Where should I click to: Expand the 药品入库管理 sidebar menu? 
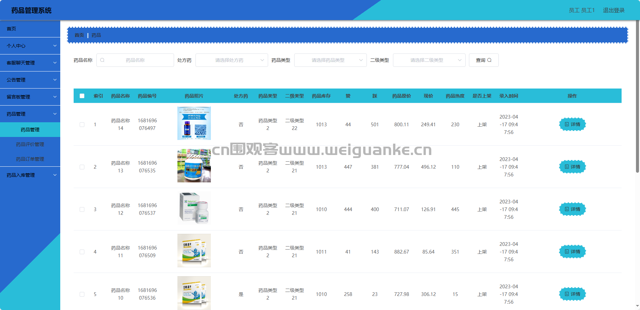30,175
